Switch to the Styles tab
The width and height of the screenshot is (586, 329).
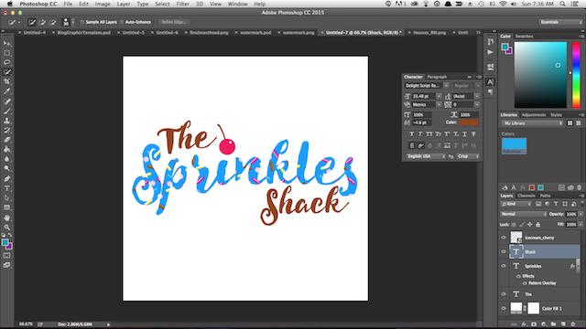(556, 115)
